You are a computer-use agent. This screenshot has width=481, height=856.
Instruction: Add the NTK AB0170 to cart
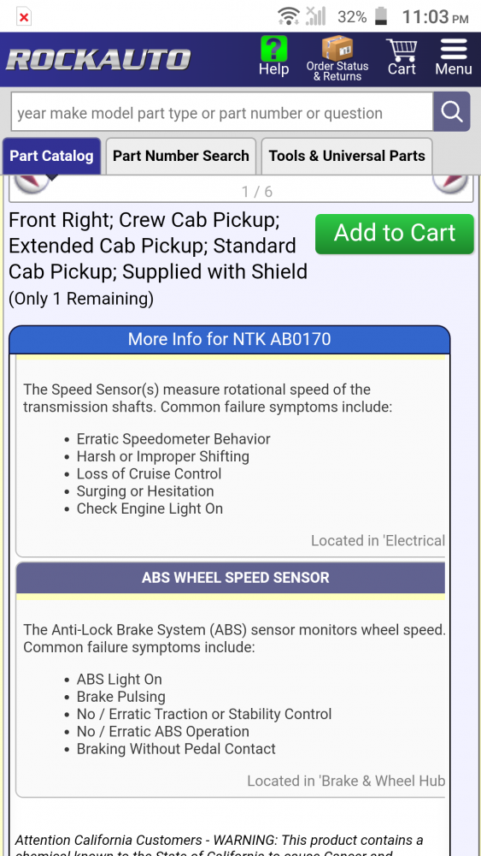(395, 234)
